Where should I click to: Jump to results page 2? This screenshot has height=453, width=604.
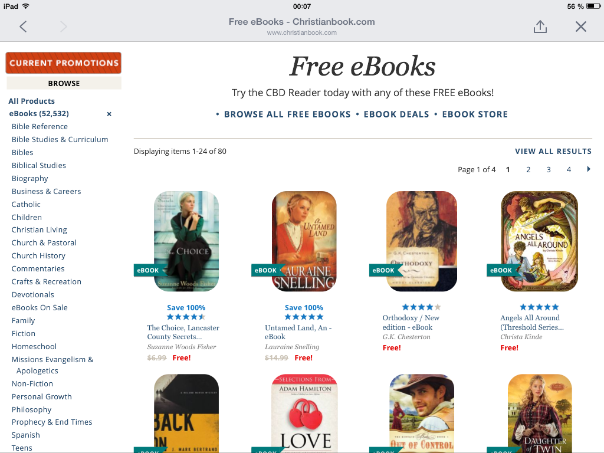point(528,169)
